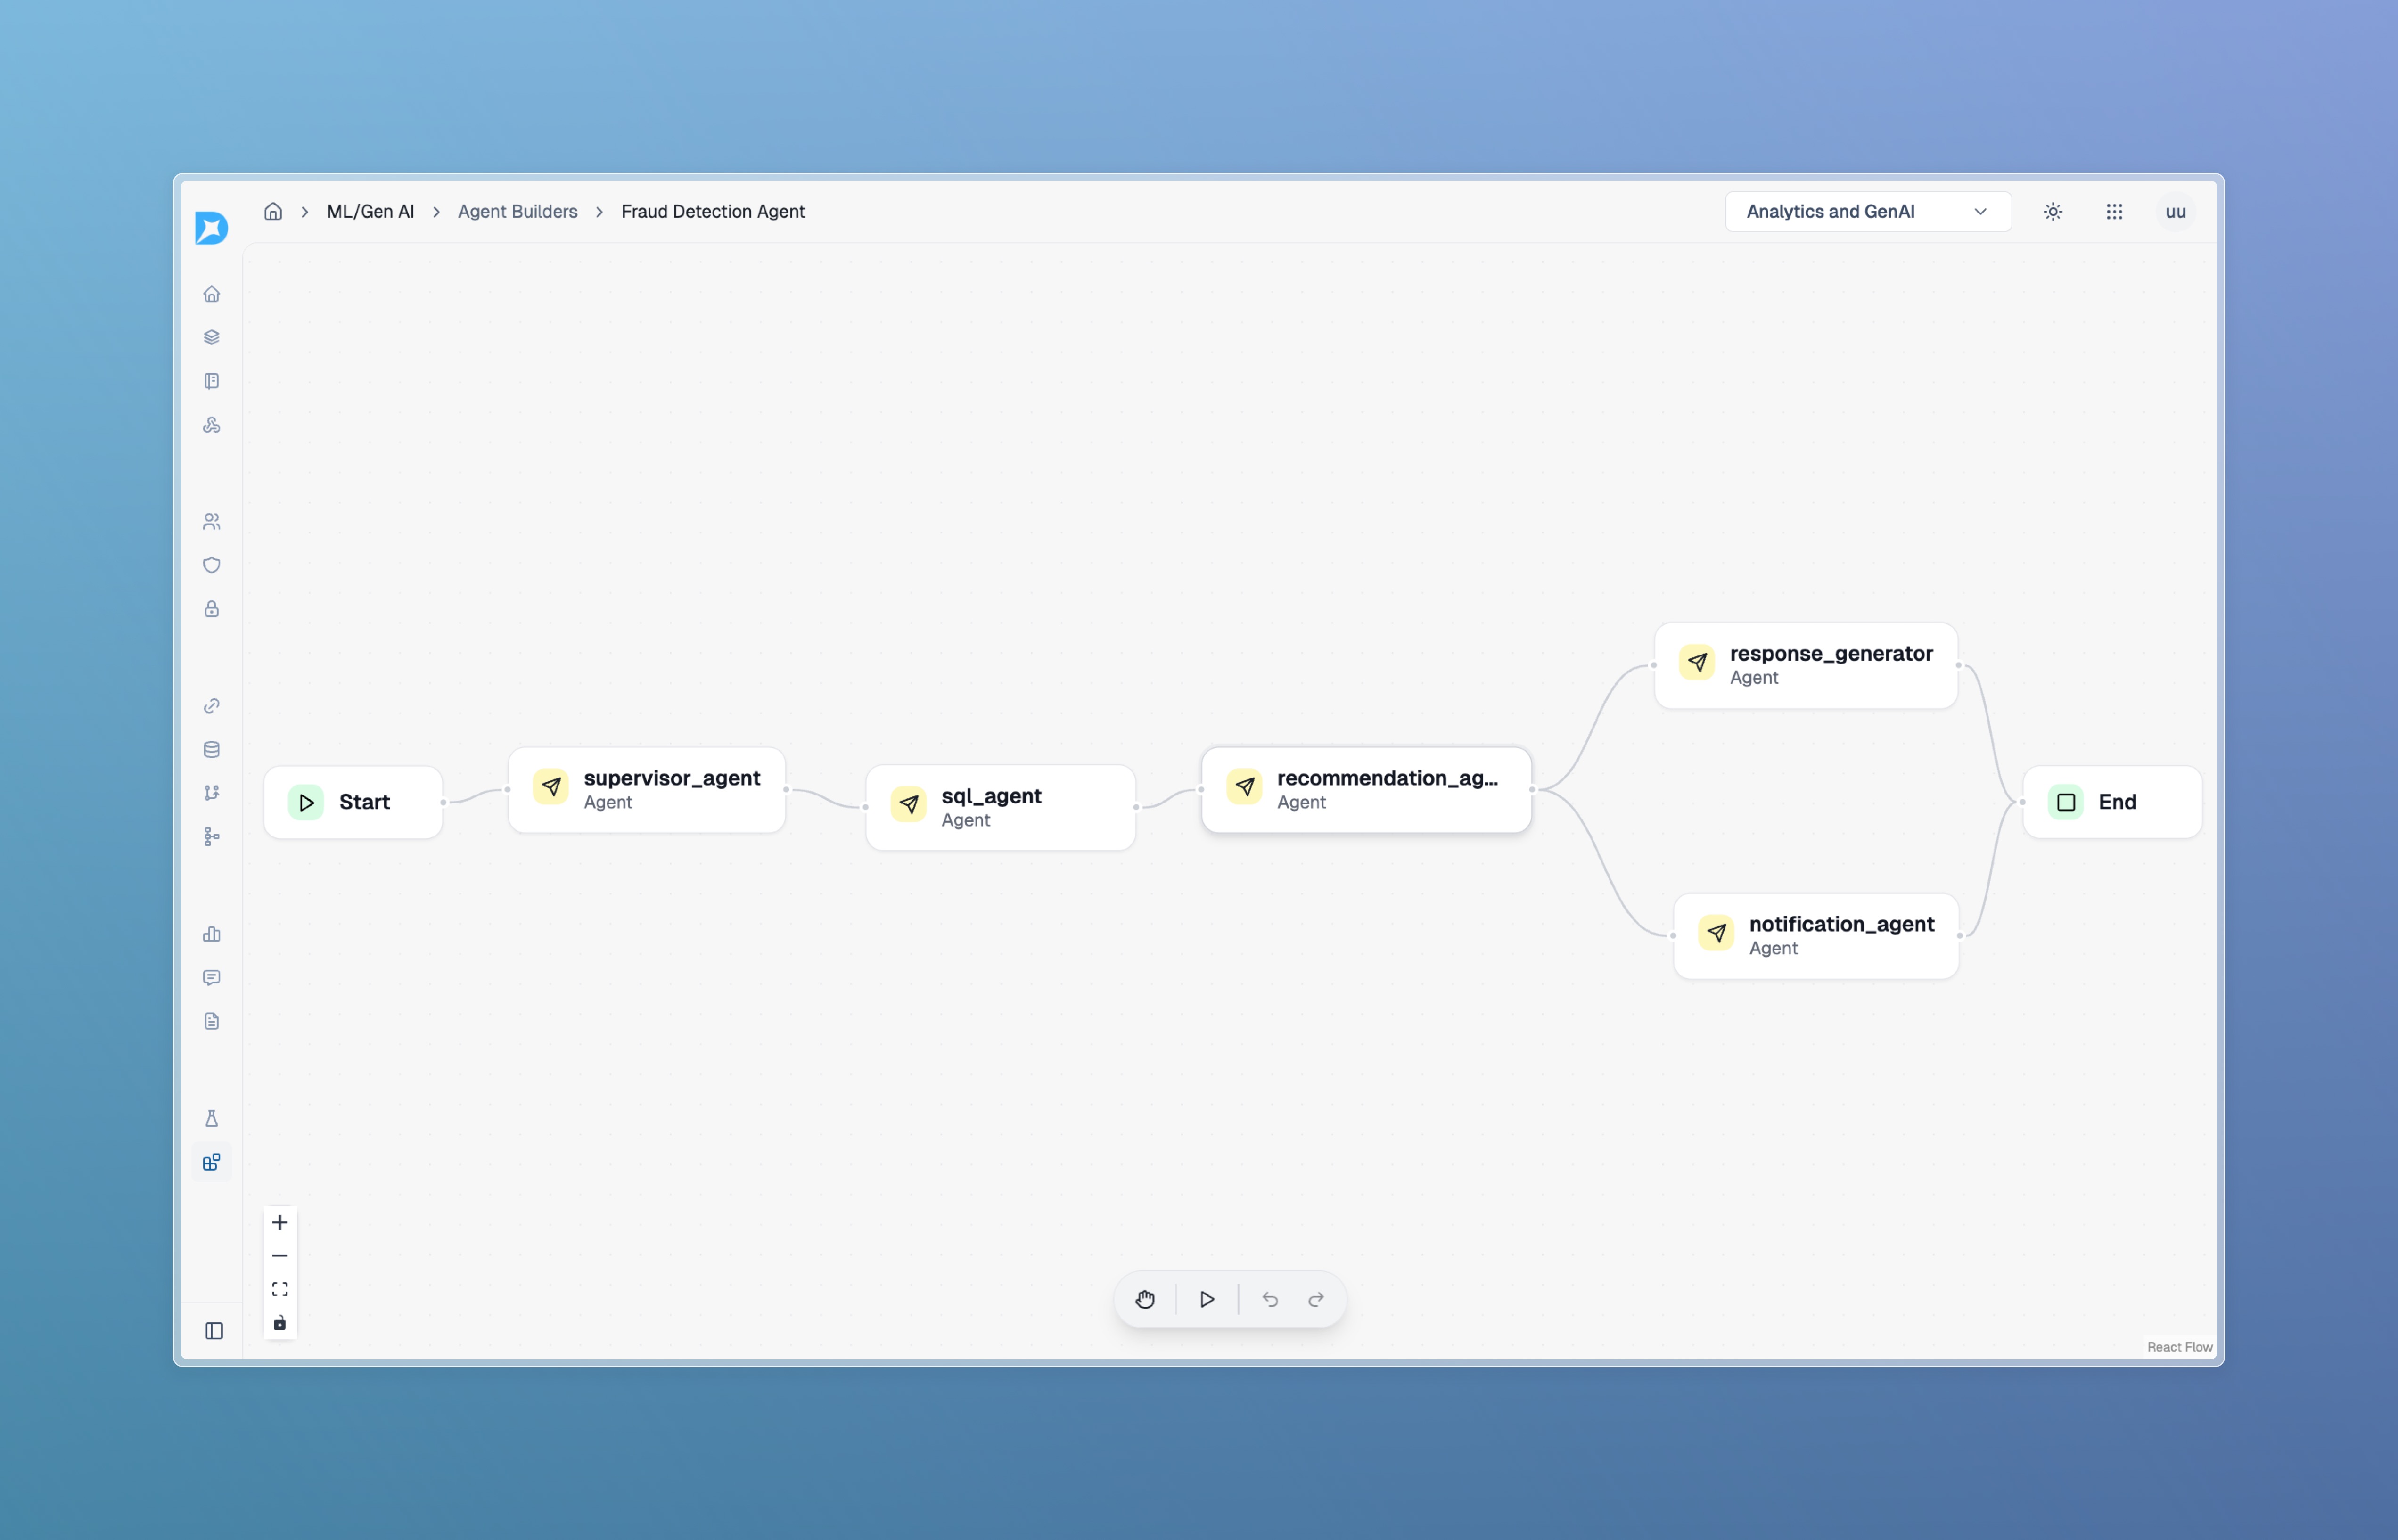
Task: Run the agent flow with play button
Action: pos(1207,1299)
